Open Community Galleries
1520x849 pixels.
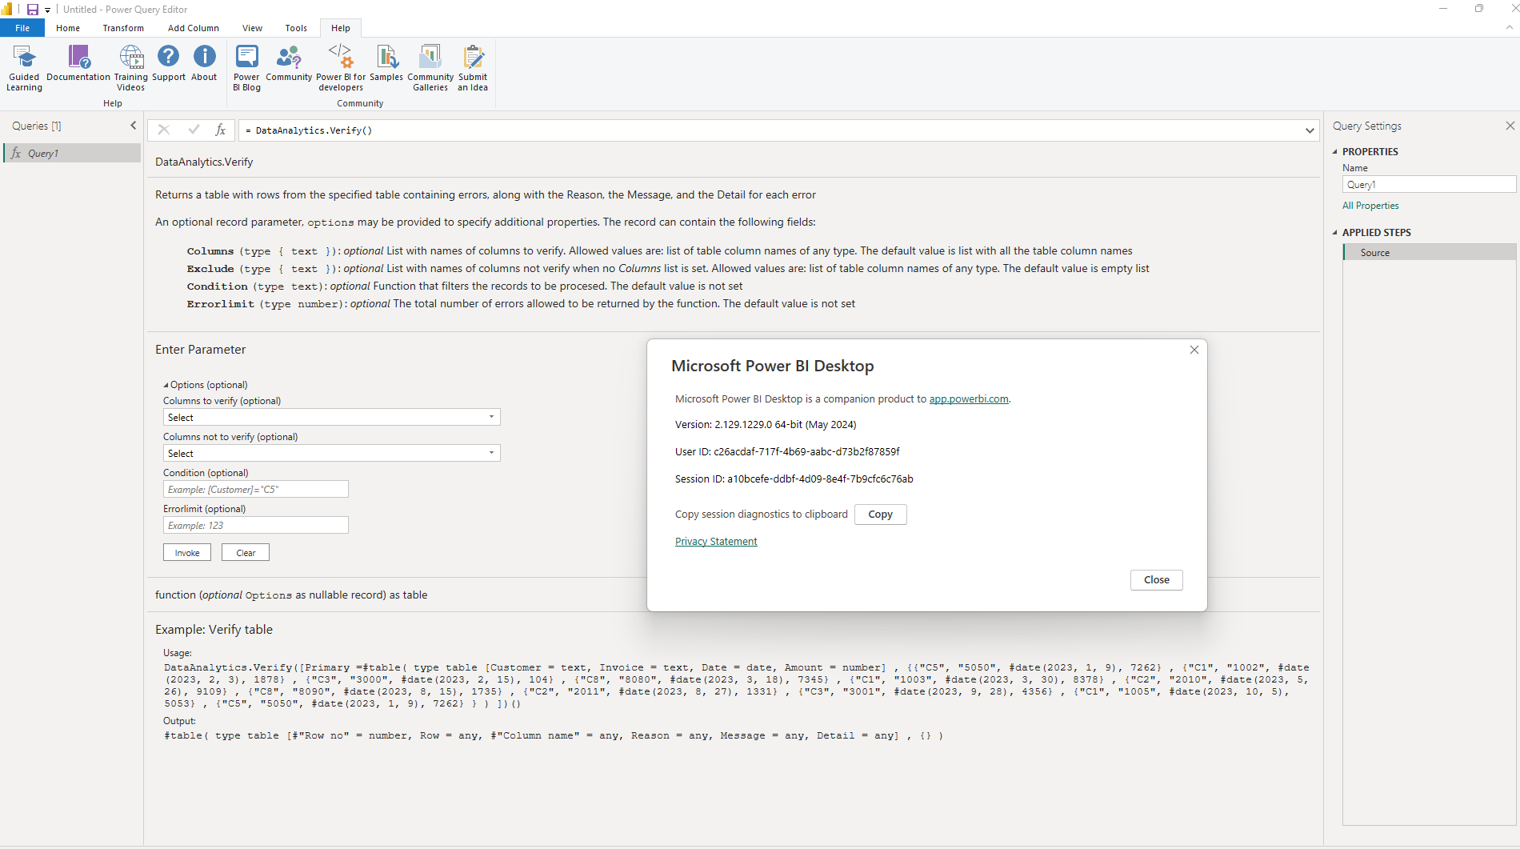coord(430,68)
